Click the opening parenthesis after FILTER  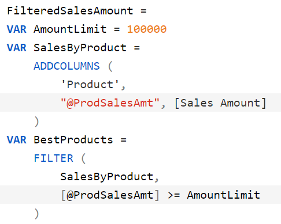pos(83,158)
